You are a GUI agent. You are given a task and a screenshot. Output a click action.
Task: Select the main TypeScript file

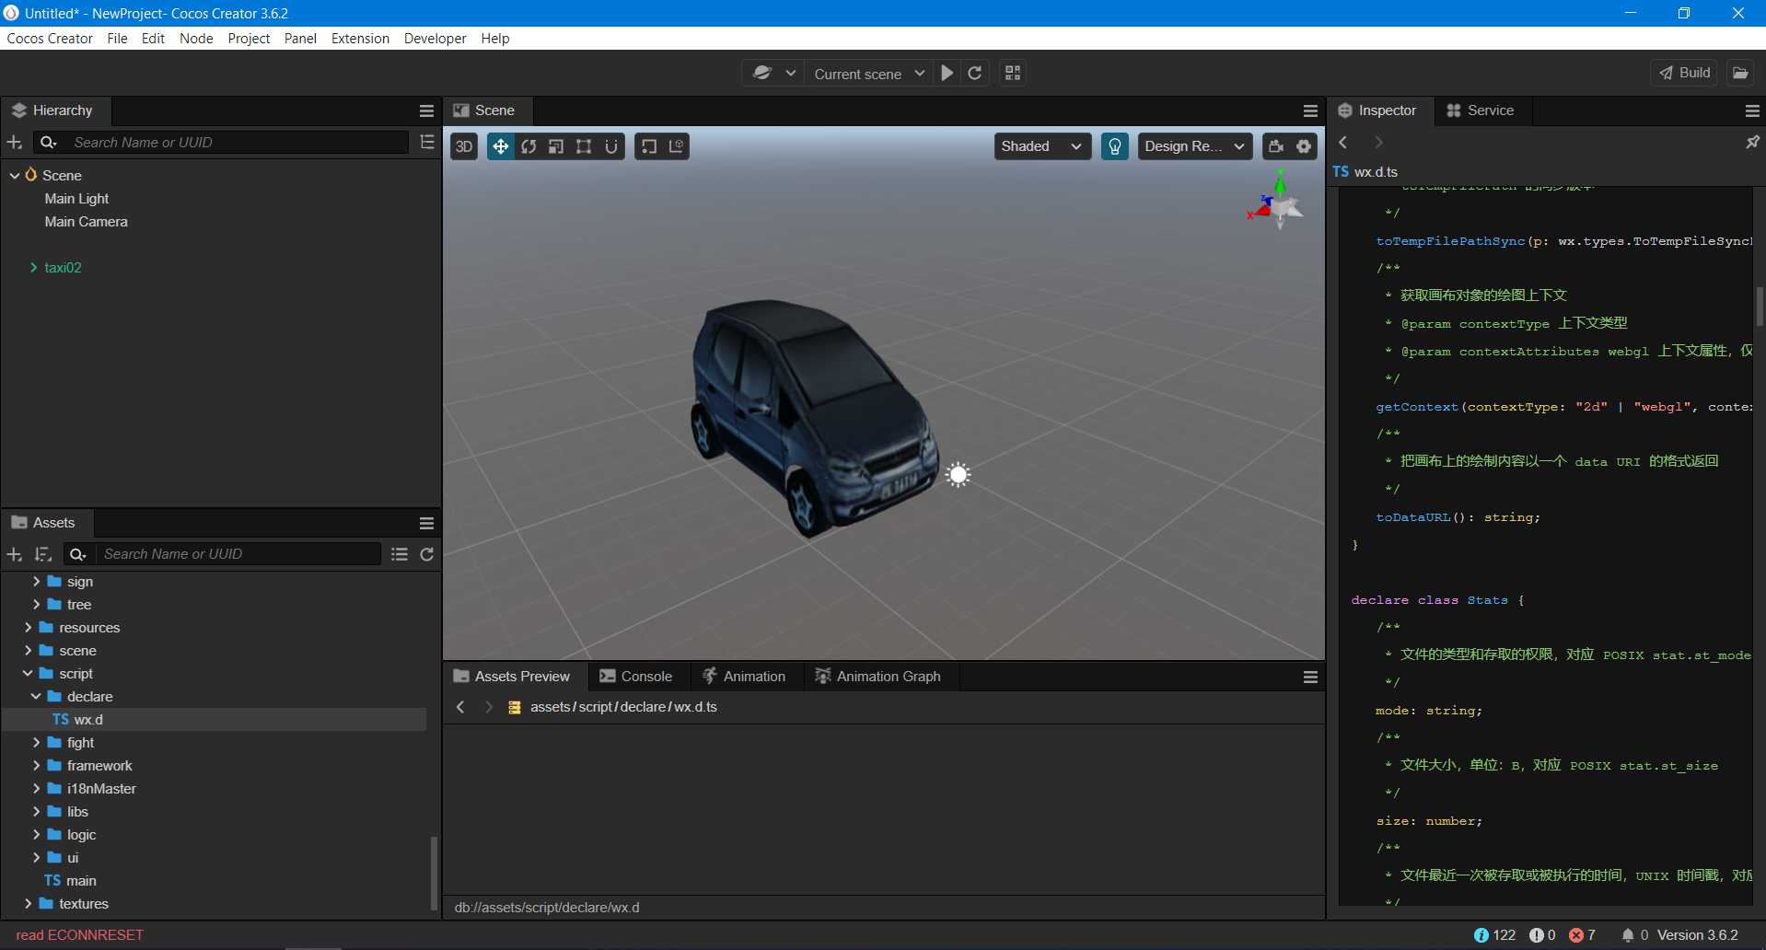(81, 881)
